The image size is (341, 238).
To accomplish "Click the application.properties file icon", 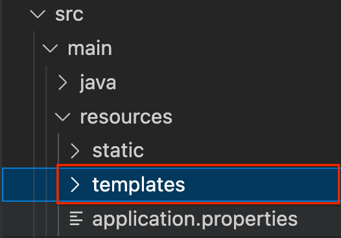I will (x=76, y=218).
